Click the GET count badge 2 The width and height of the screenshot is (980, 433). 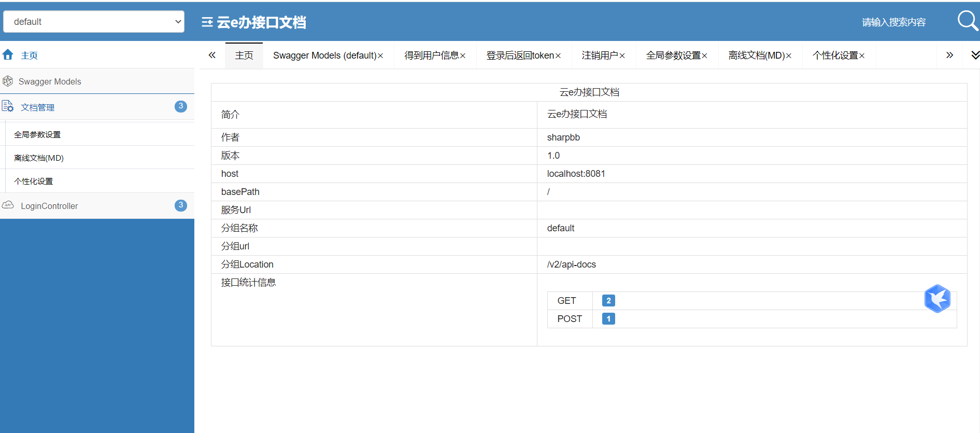(608, 301)
